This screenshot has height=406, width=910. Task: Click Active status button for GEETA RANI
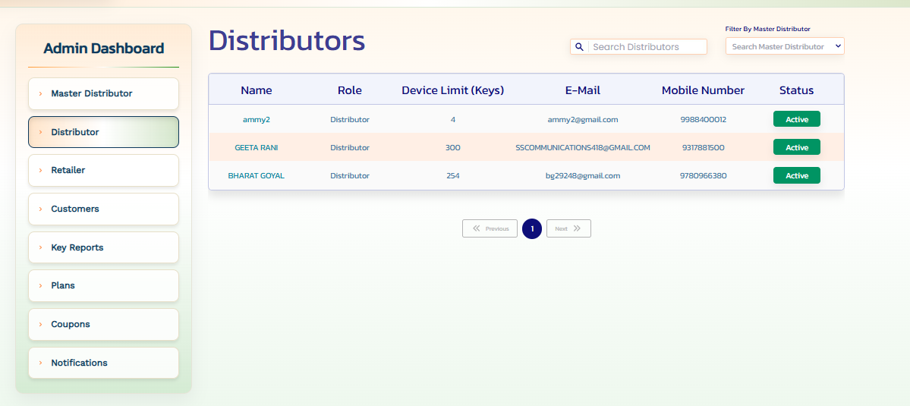[x=796, y=147]
